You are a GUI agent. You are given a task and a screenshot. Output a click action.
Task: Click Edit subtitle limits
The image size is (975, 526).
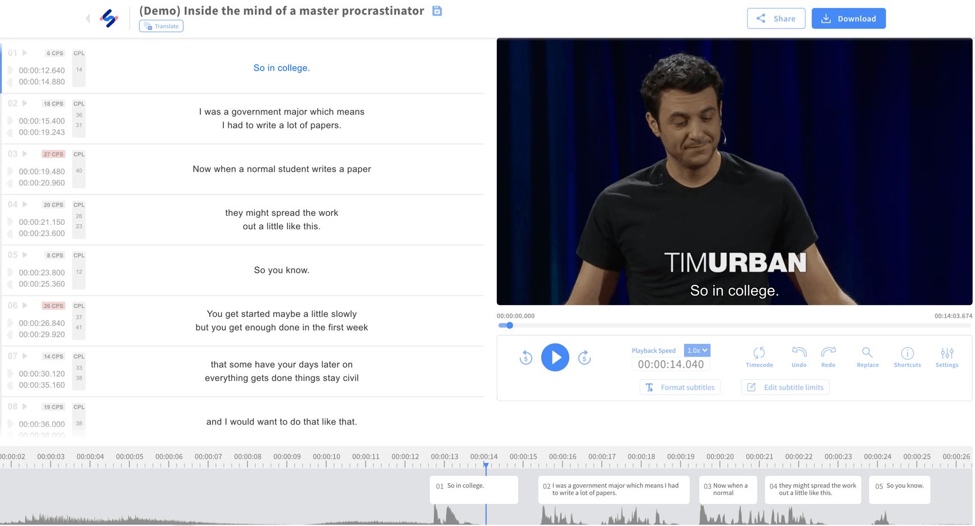785,387
